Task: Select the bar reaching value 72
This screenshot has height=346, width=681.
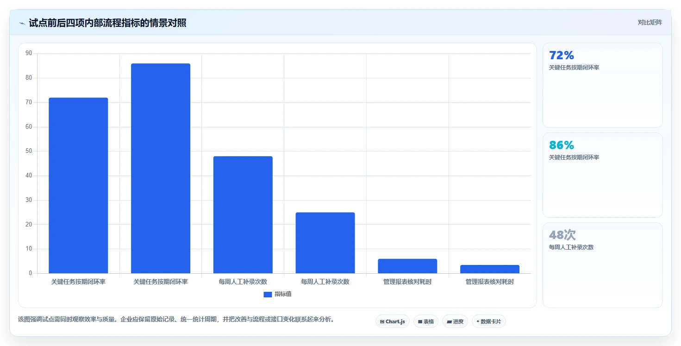Action: (x=78, y=185)
